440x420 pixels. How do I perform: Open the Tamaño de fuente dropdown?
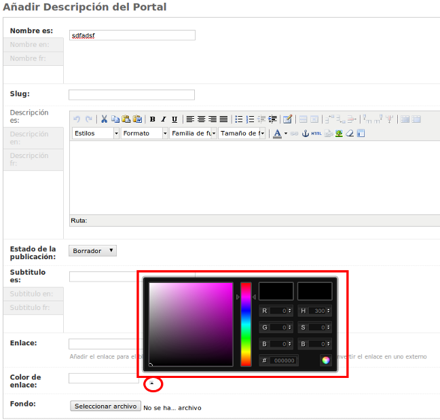click(242, 134)
